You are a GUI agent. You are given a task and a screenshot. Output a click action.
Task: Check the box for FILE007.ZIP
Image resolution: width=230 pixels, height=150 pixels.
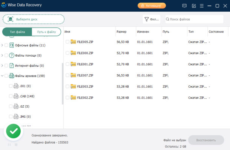pos(67,75)
